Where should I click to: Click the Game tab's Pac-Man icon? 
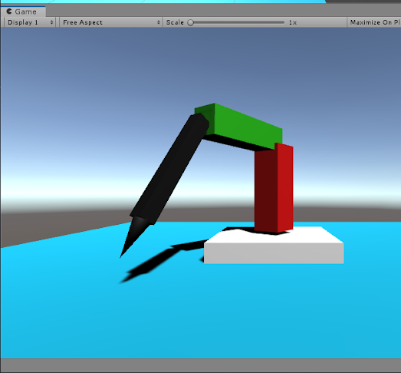click(9, 12)
